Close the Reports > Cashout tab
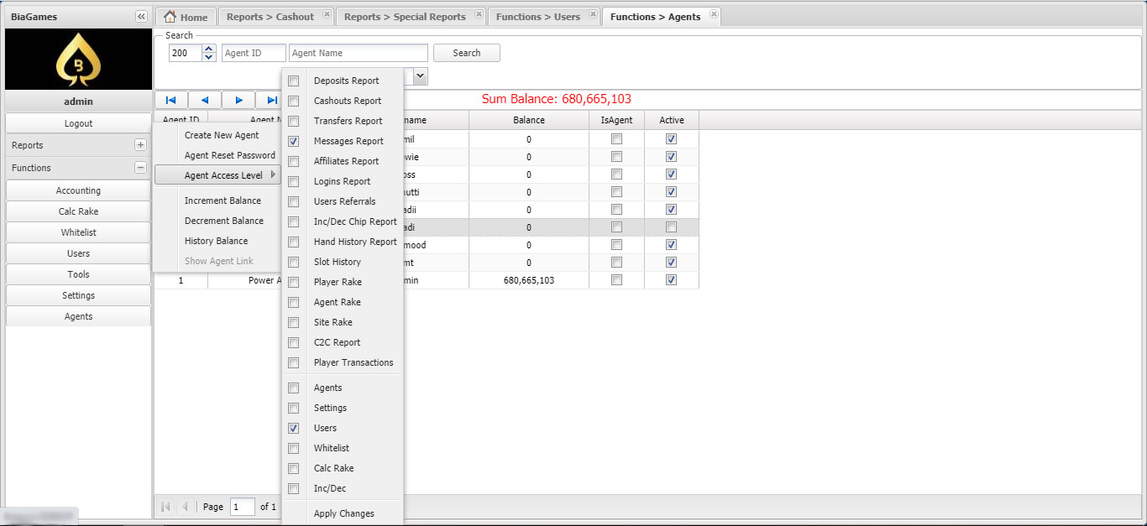Image resolution: width=1147 pixels, height=526 pixels. (x=327, y=15)
